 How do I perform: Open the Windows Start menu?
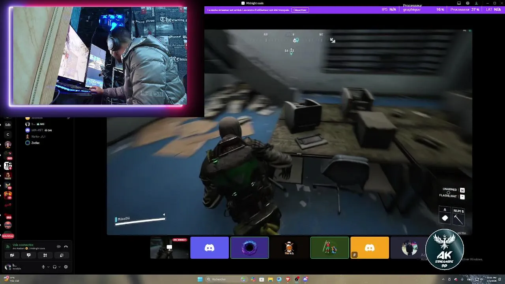point(200,279)
